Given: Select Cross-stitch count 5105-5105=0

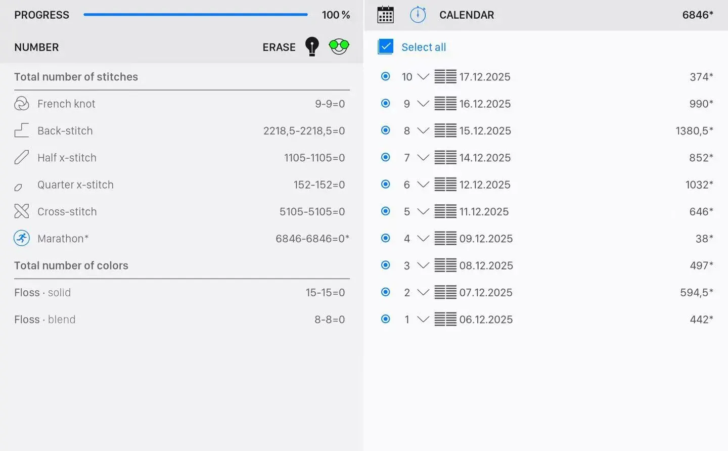Looking at the screenshot, I should coord(312,212).
